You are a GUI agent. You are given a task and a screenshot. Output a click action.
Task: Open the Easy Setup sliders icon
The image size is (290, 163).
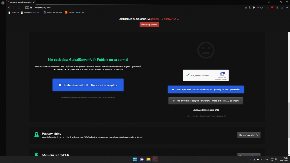pyautogui.click(x=287, y=8)
